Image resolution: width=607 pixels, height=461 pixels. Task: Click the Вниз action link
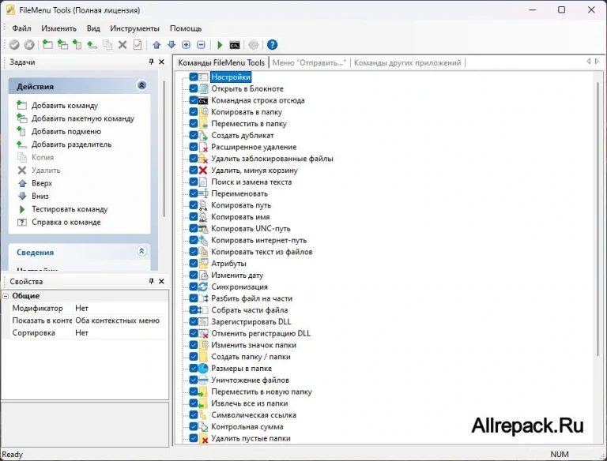pyautogui.click(x=40, y=196)
